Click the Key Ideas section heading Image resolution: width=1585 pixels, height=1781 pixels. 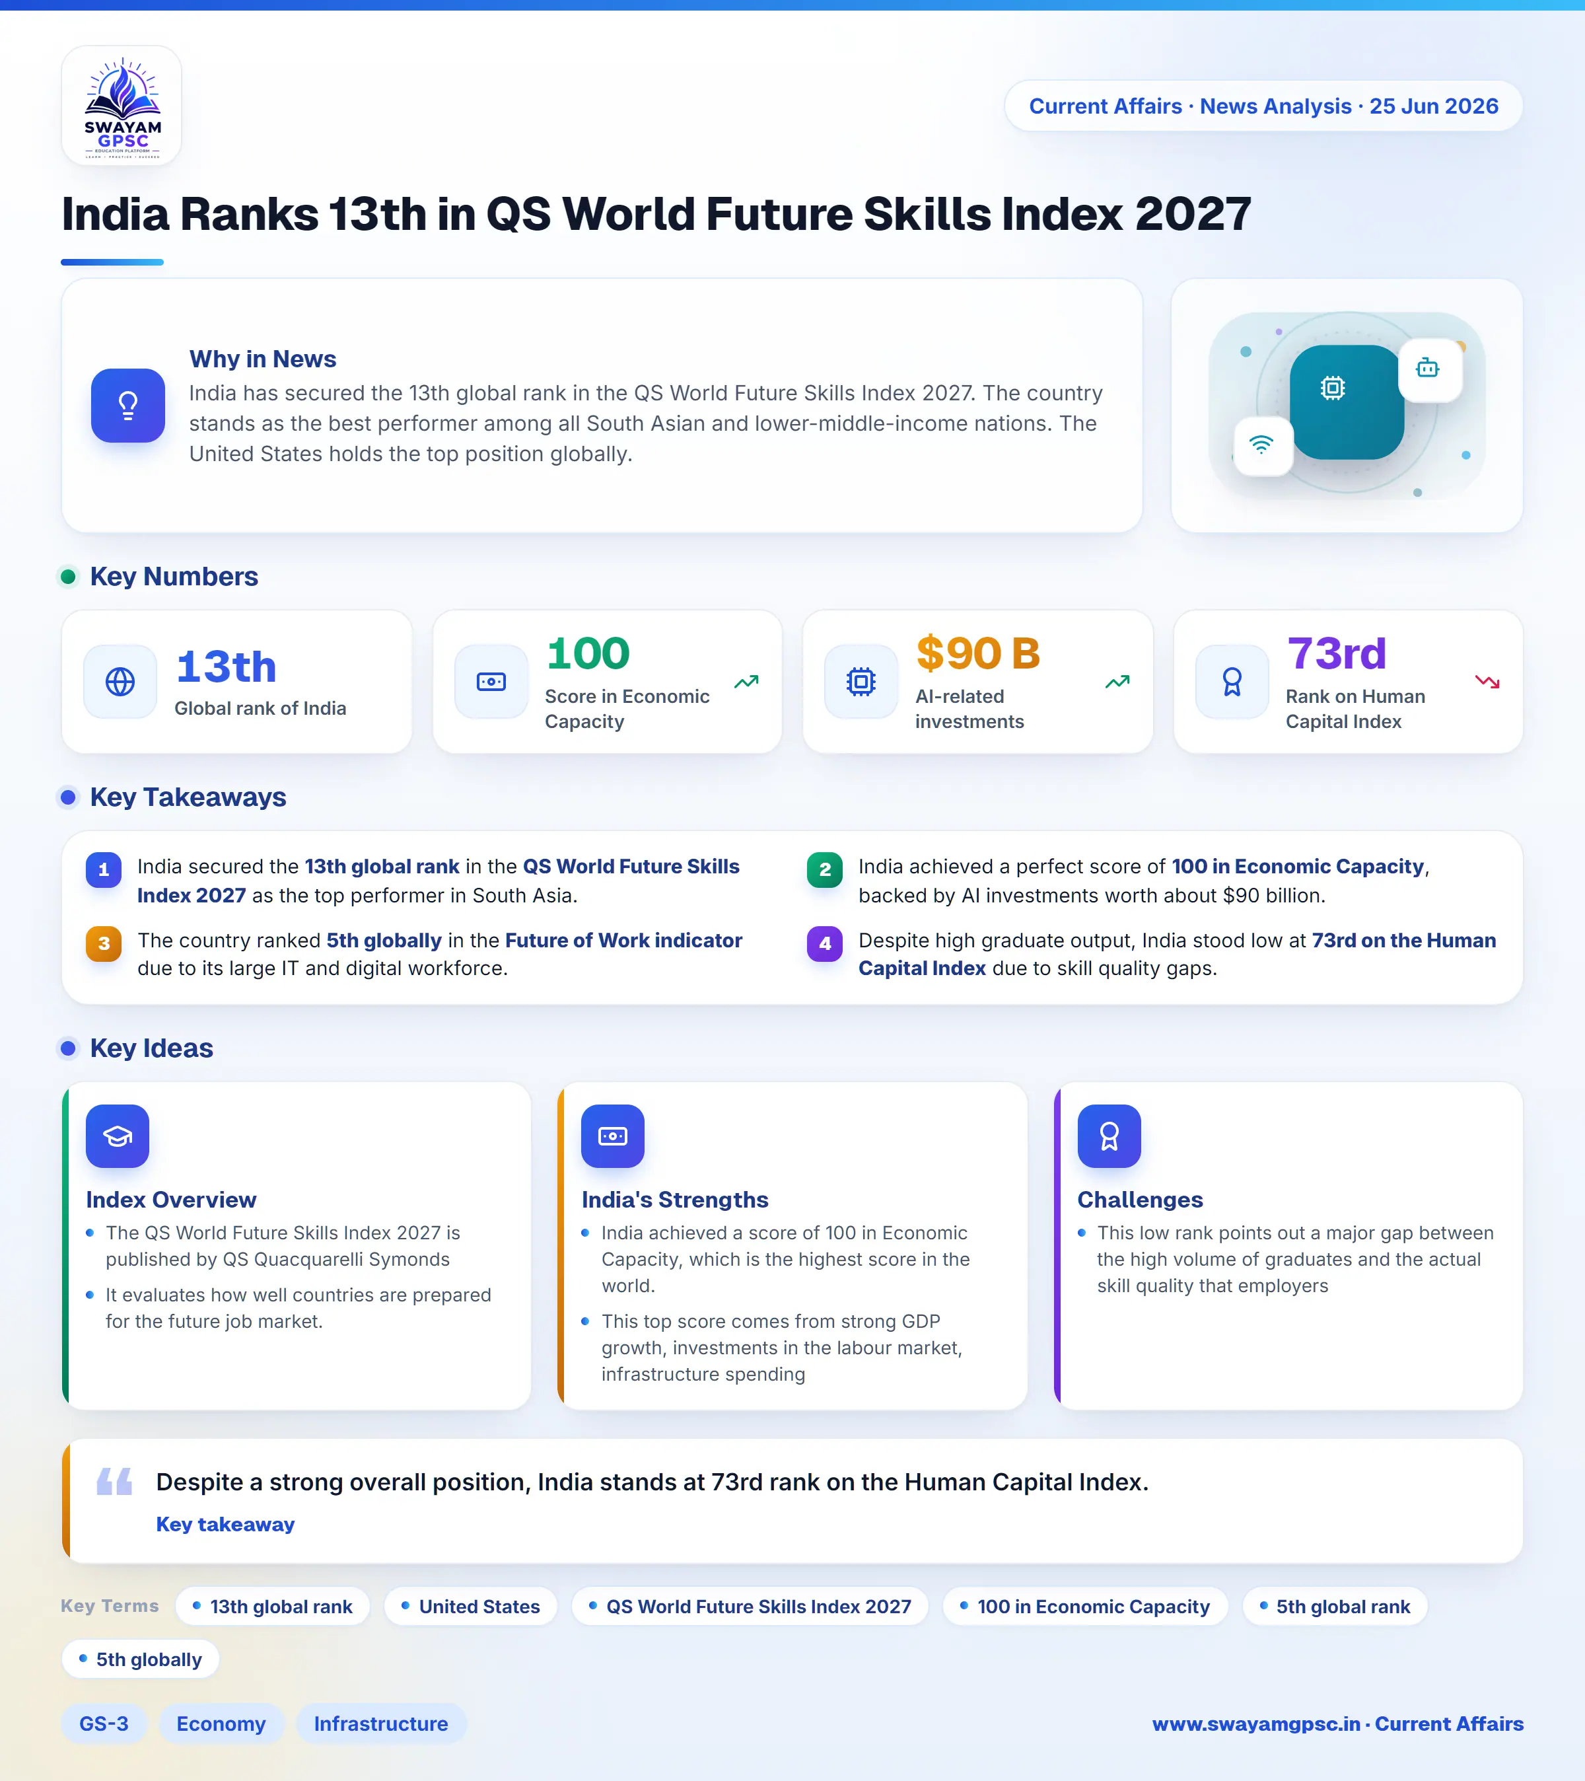151,1048
